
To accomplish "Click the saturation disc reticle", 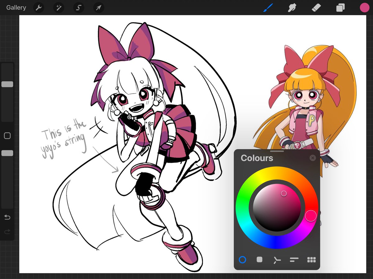I will [284, 193].
